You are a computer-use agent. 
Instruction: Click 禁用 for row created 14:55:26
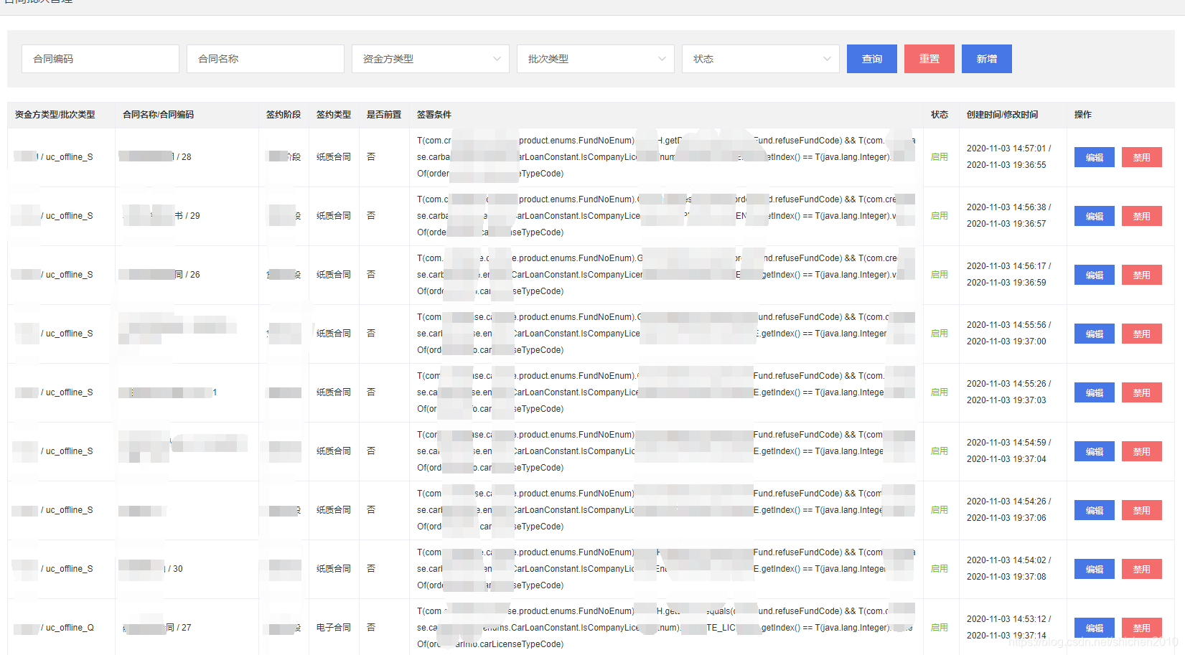[1142, 392]
